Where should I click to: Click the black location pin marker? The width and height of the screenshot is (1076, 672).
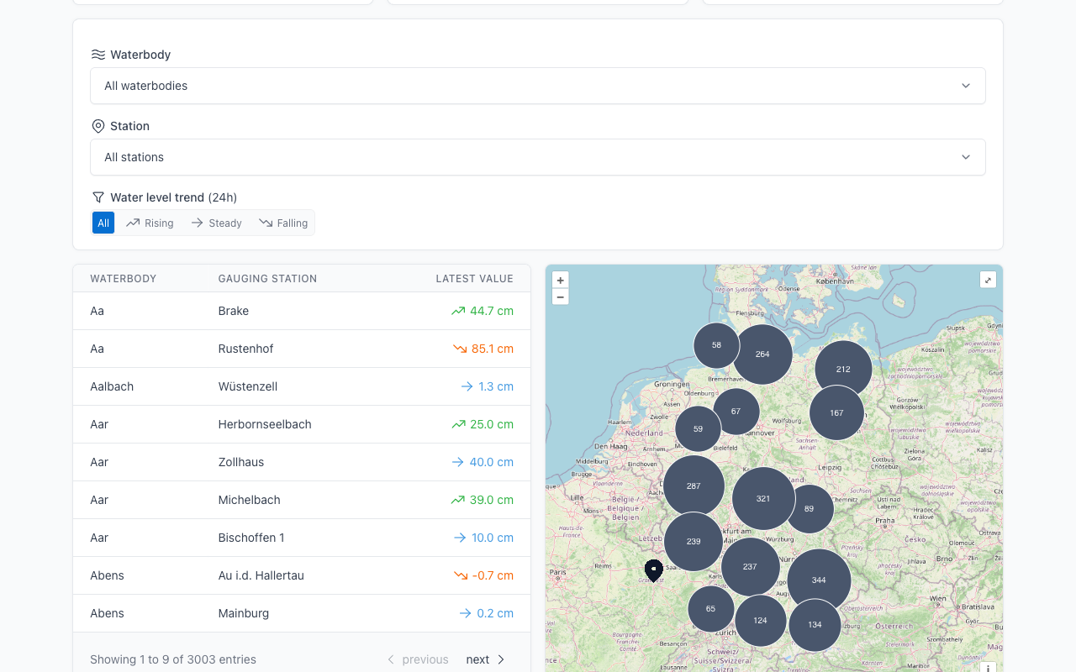pos(653,571)
